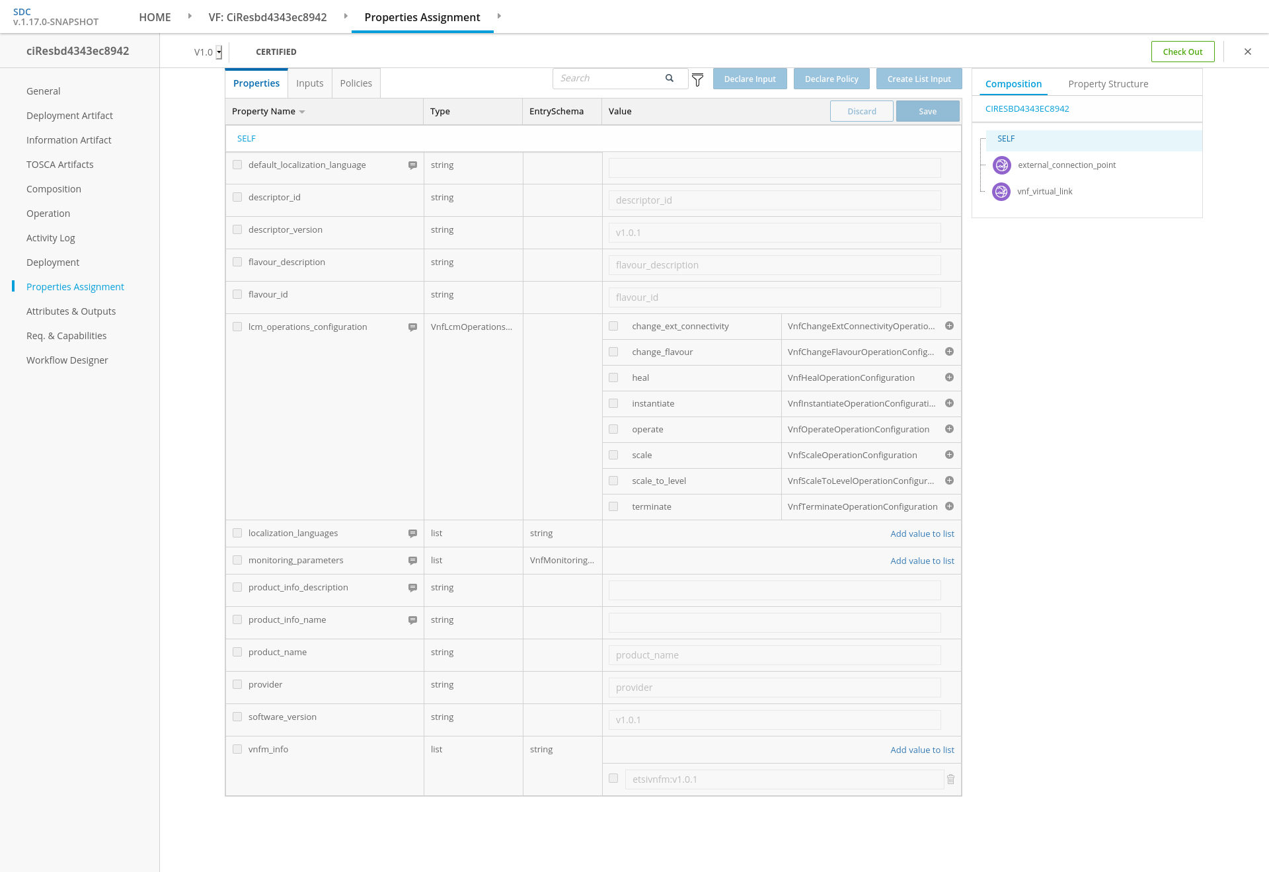Close the workspace with X icon
This screenshot has height=872, width=1269.
tap(1248, 52)
